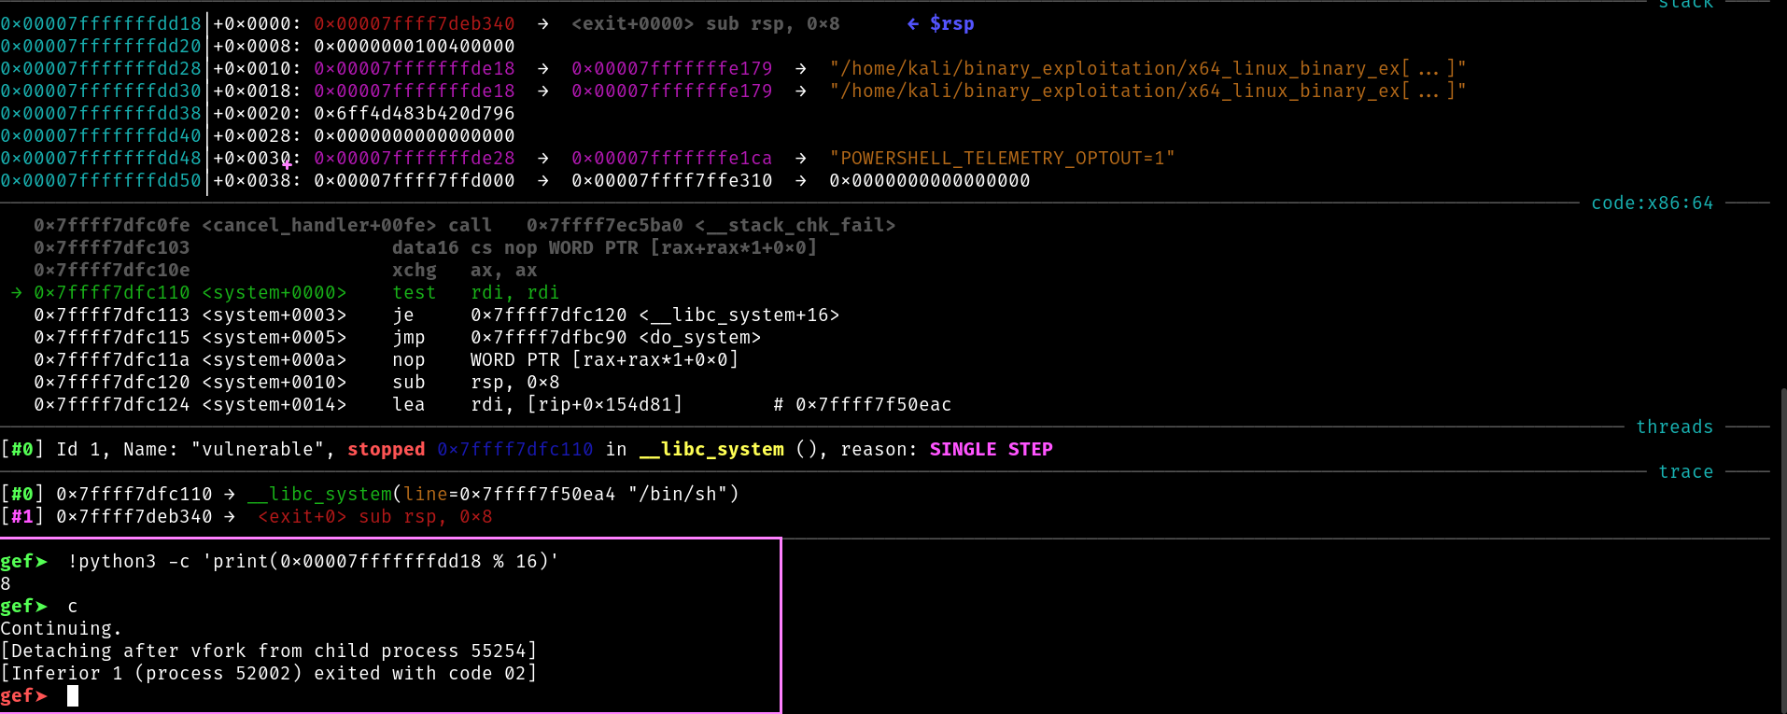Click the red stopped status word

[386, 450]
